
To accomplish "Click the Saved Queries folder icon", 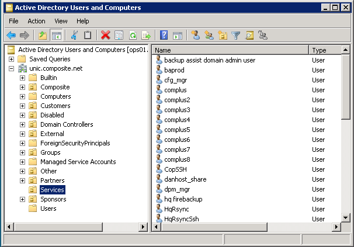I will [22, 59].
